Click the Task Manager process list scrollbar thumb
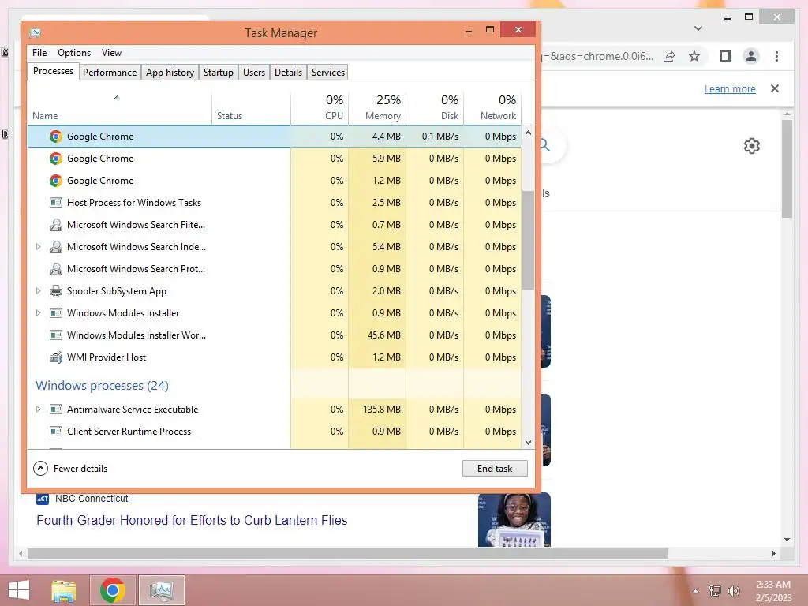 [528, 240]
